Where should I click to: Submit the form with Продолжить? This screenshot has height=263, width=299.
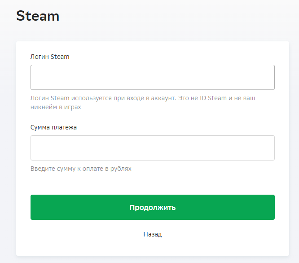coord(153,207)
